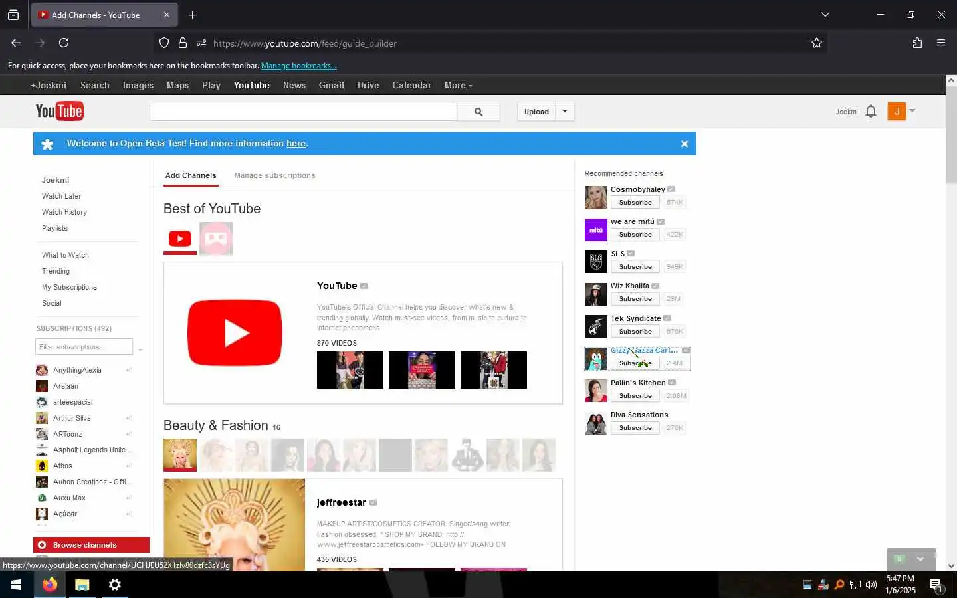Reload the page with the browser refresh icon
The image size is (957, 598).
pos(64,43)
